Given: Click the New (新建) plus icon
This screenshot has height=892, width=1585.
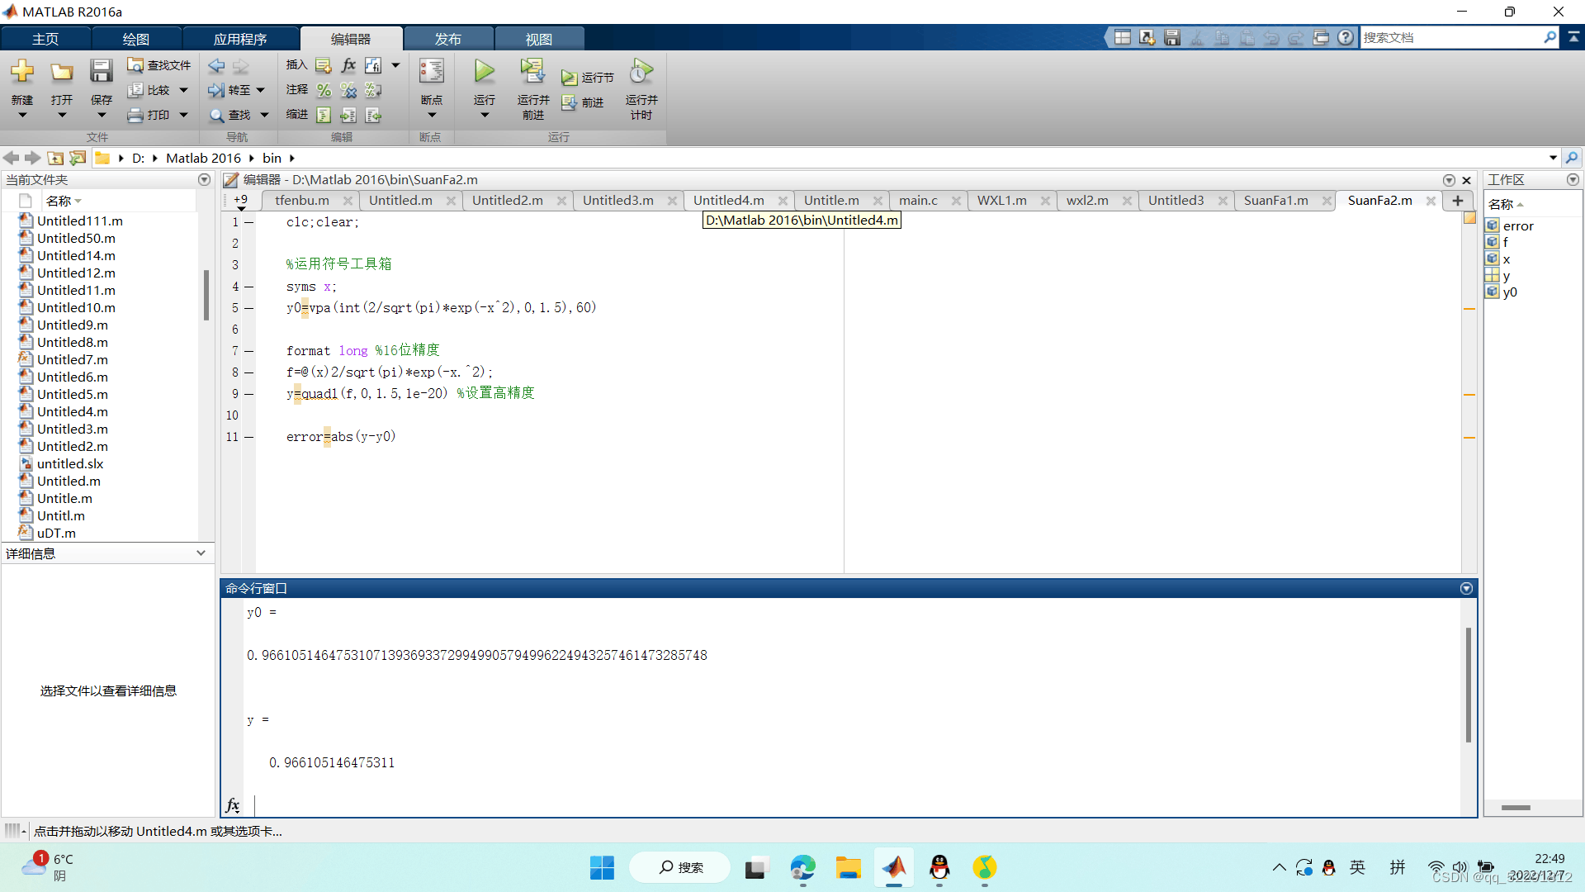Looking at the screenshot, I should (22, 73).
